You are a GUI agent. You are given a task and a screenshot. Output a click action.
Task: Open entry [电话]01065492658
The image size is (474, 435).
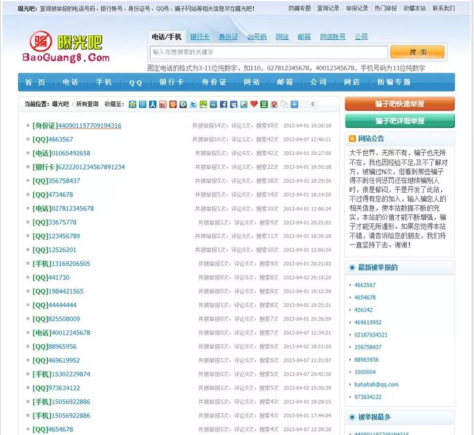click(62, 154)
